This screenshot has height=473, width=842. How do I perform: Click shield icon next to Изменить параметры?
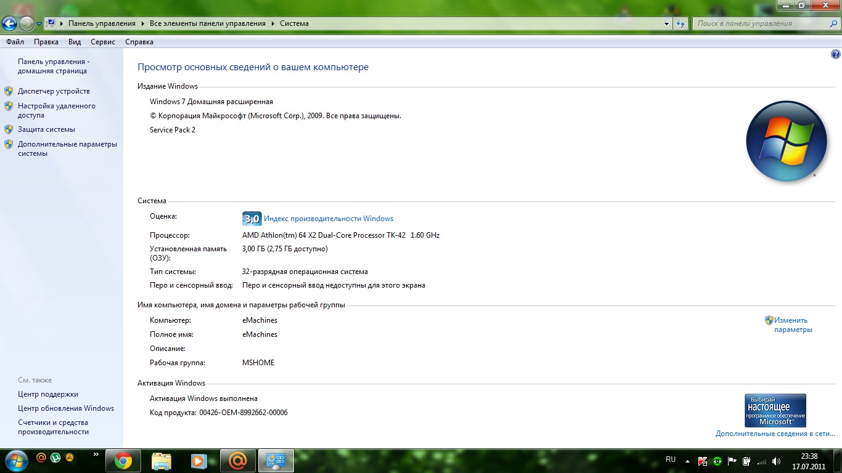point(769,320)
